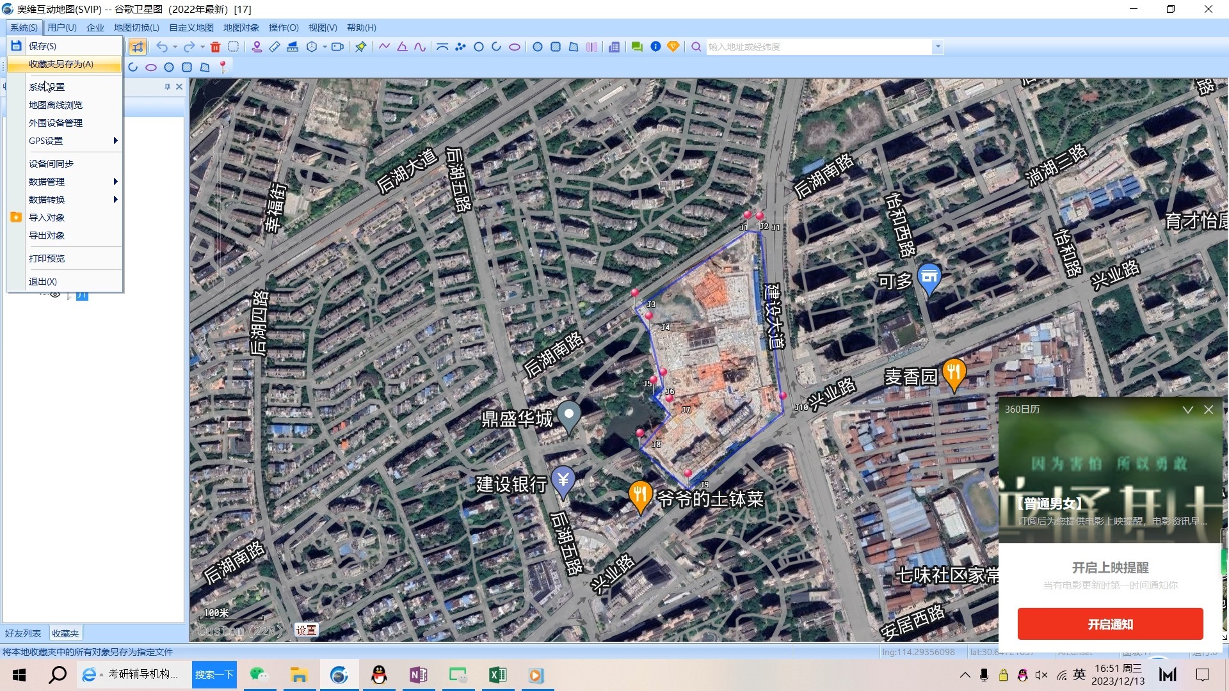
Task: Click the location marker pin tool
Action: pyautogui.click(x=257, y=47)
